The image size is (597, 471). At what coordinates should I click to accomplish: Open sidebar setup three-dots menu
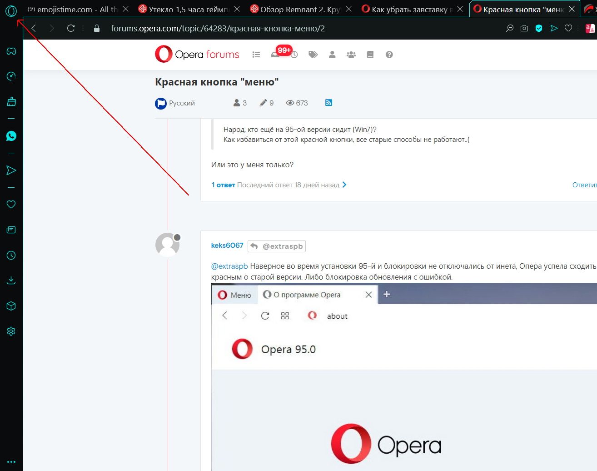coord(11,462)
